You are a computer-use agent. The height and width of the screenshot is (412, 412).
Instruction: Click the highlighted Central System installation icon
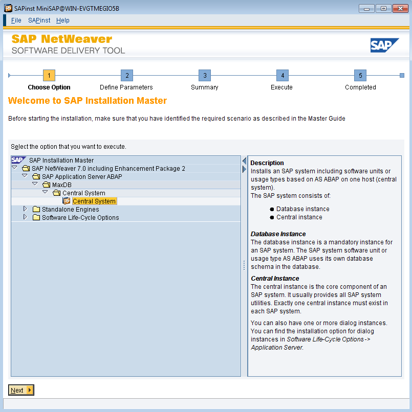tap(67, 201)
